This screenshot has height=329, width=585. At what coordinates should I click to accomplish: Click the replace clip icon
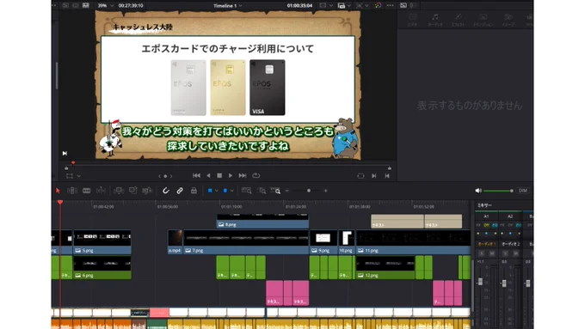(147, 191)
